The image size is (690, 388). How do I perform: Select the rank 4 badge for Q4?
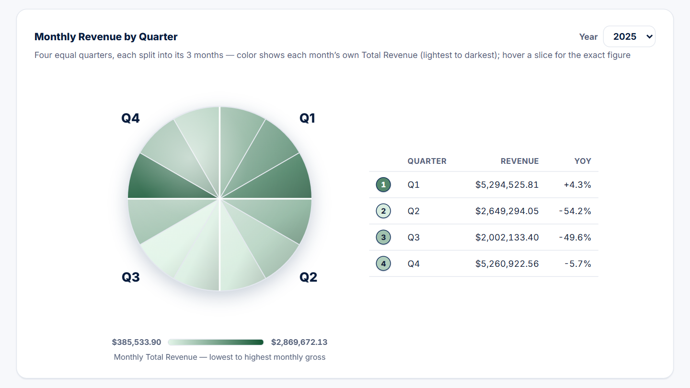coord(383,263)
